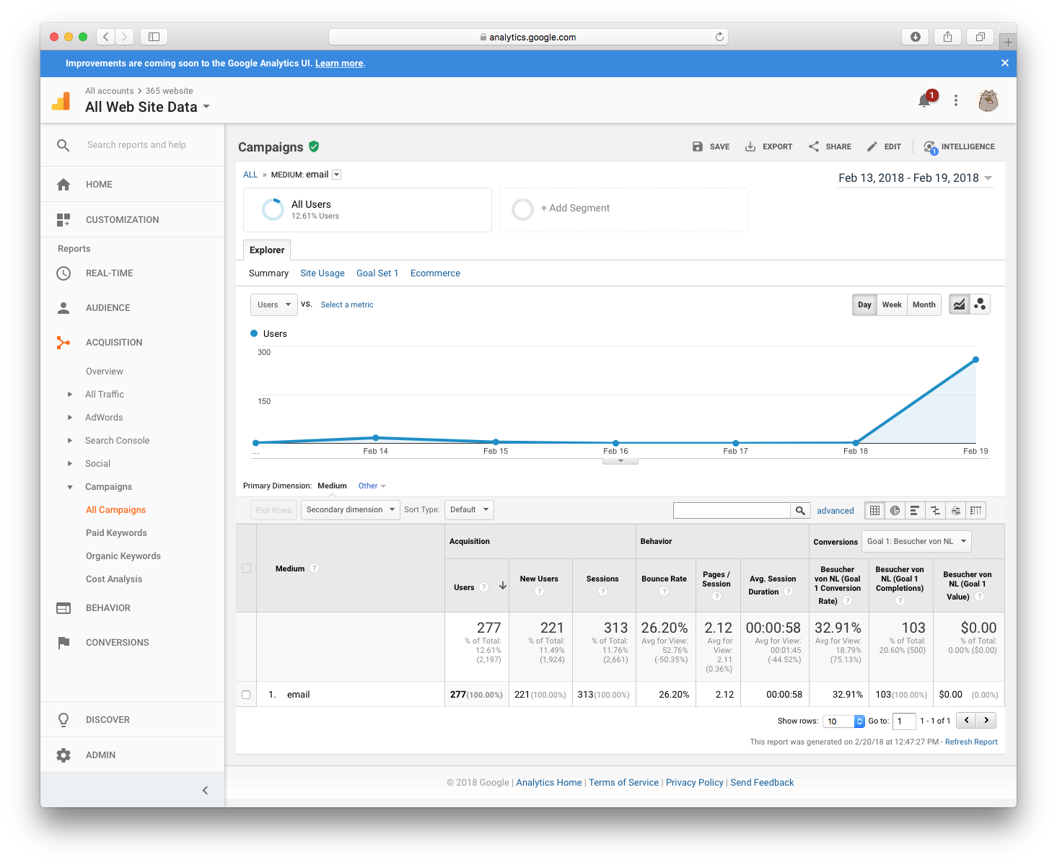
Task: Expand the Search Console tree item
Action: tap(70, 441)
